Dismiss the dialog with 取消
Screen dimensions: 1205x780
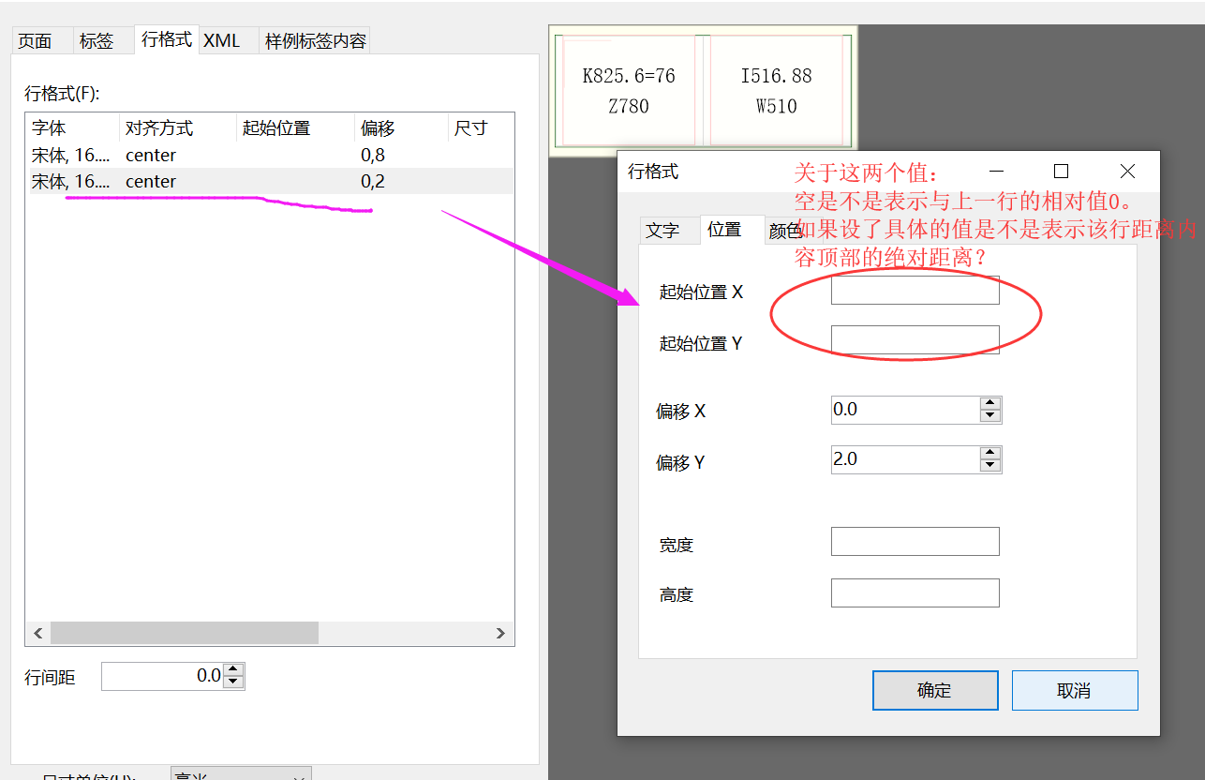click(x=1074, y=690)
